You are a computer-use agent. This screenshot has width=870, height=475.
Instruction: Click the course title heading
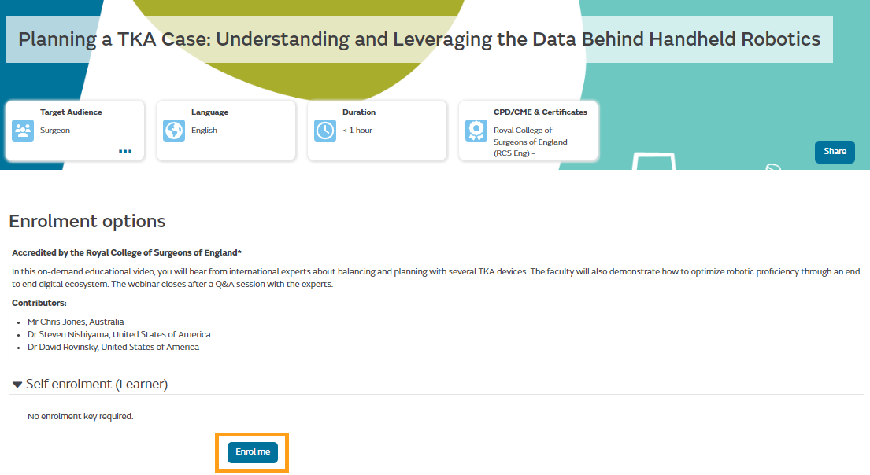419,39
